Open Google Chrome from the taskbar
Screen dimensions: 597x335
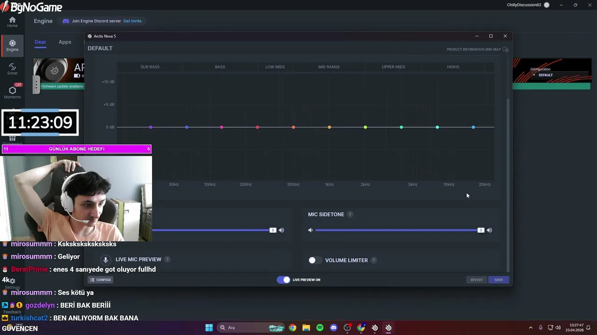click(x=292, y=328)
